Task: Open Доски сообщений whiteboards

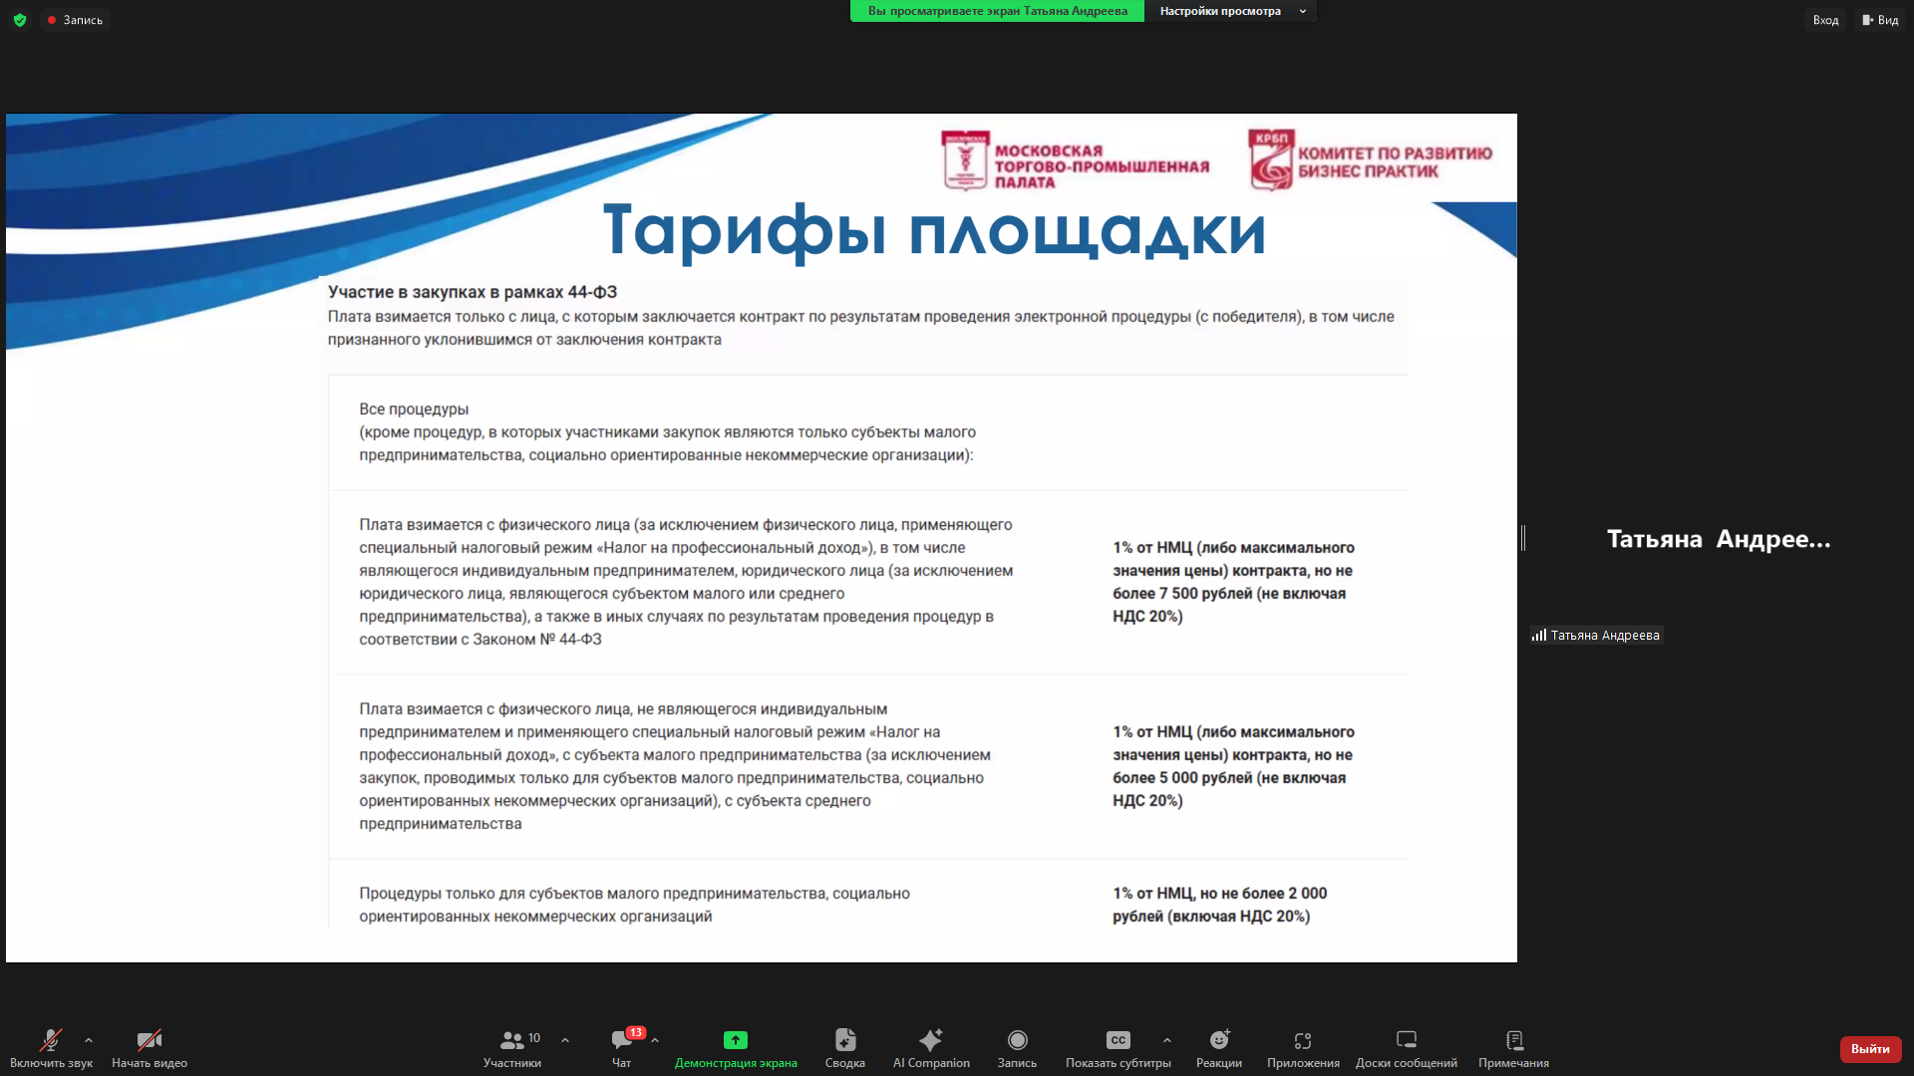Action: click(x=1406, y=1047)
